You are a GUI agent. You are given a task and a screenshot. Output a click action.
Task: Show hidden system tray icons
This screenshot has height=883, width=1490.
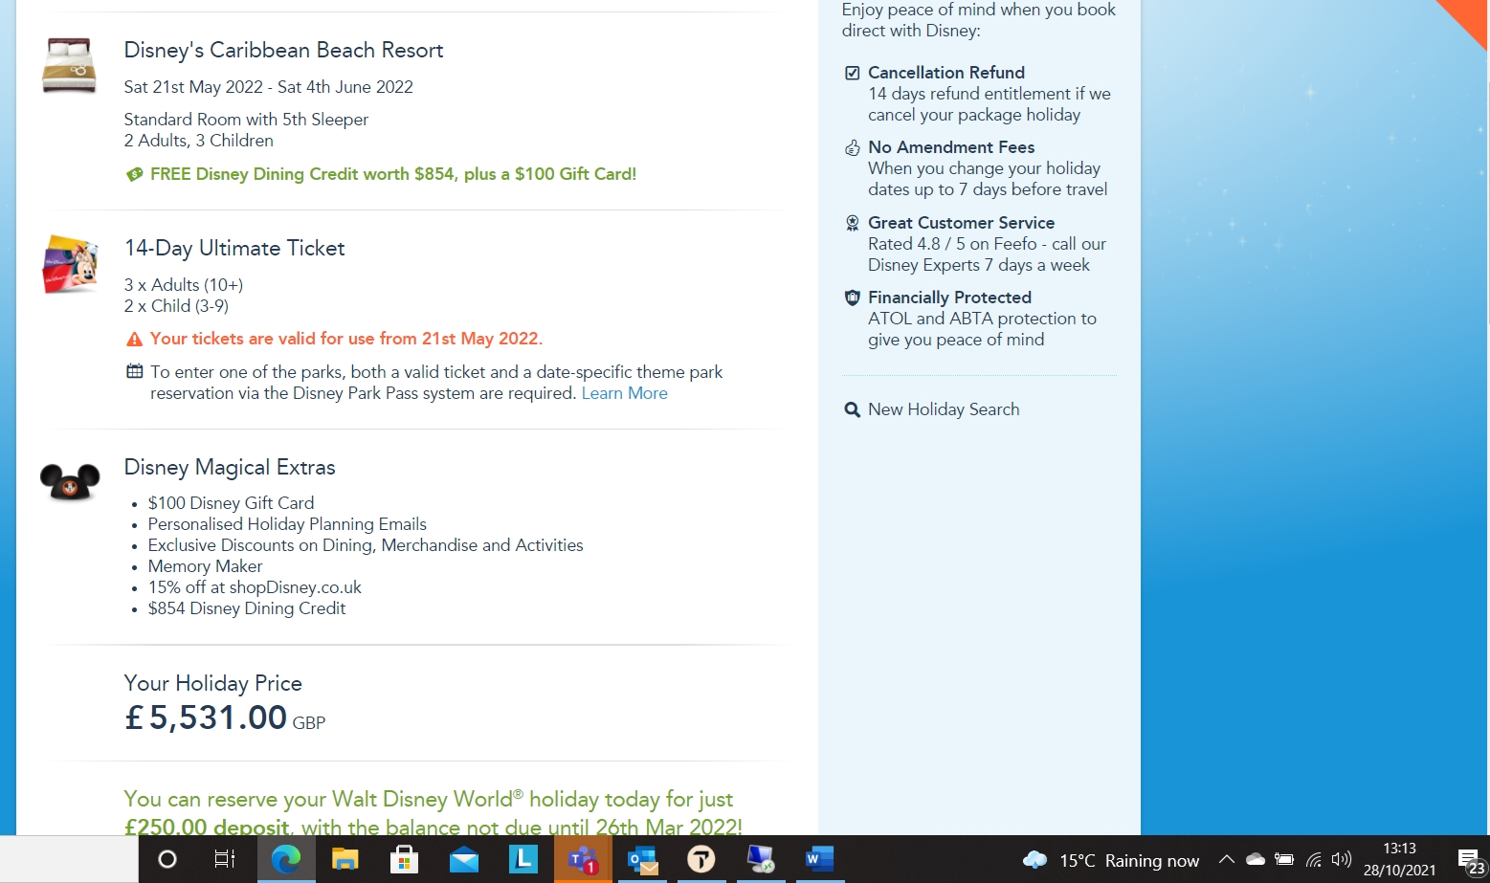1226,859
